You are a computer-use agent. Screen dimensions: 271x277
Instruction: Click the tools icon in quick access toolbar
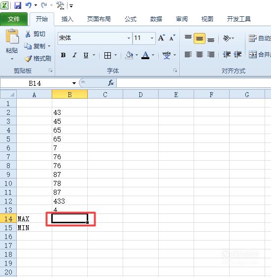tap(60, 5)
